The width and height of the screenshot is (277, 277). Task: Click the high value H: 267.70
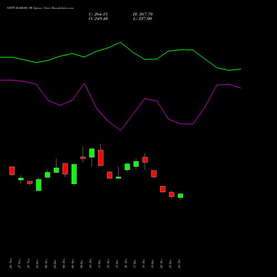click(x=143, y=14)
